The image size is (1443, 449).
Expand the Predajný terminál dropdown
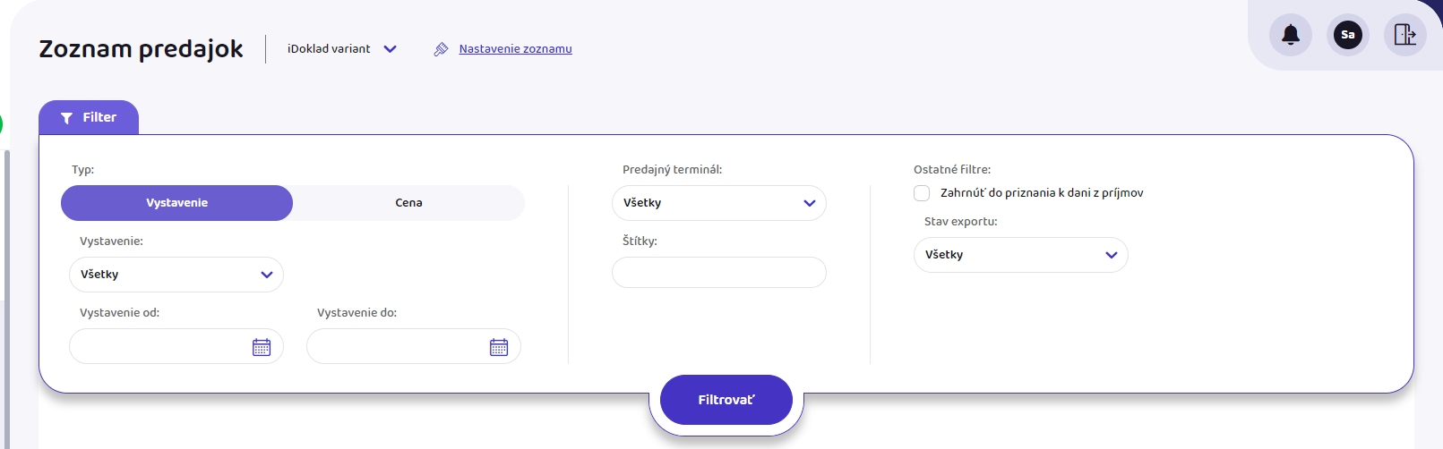pyautogui.click(x=719, y=203)
